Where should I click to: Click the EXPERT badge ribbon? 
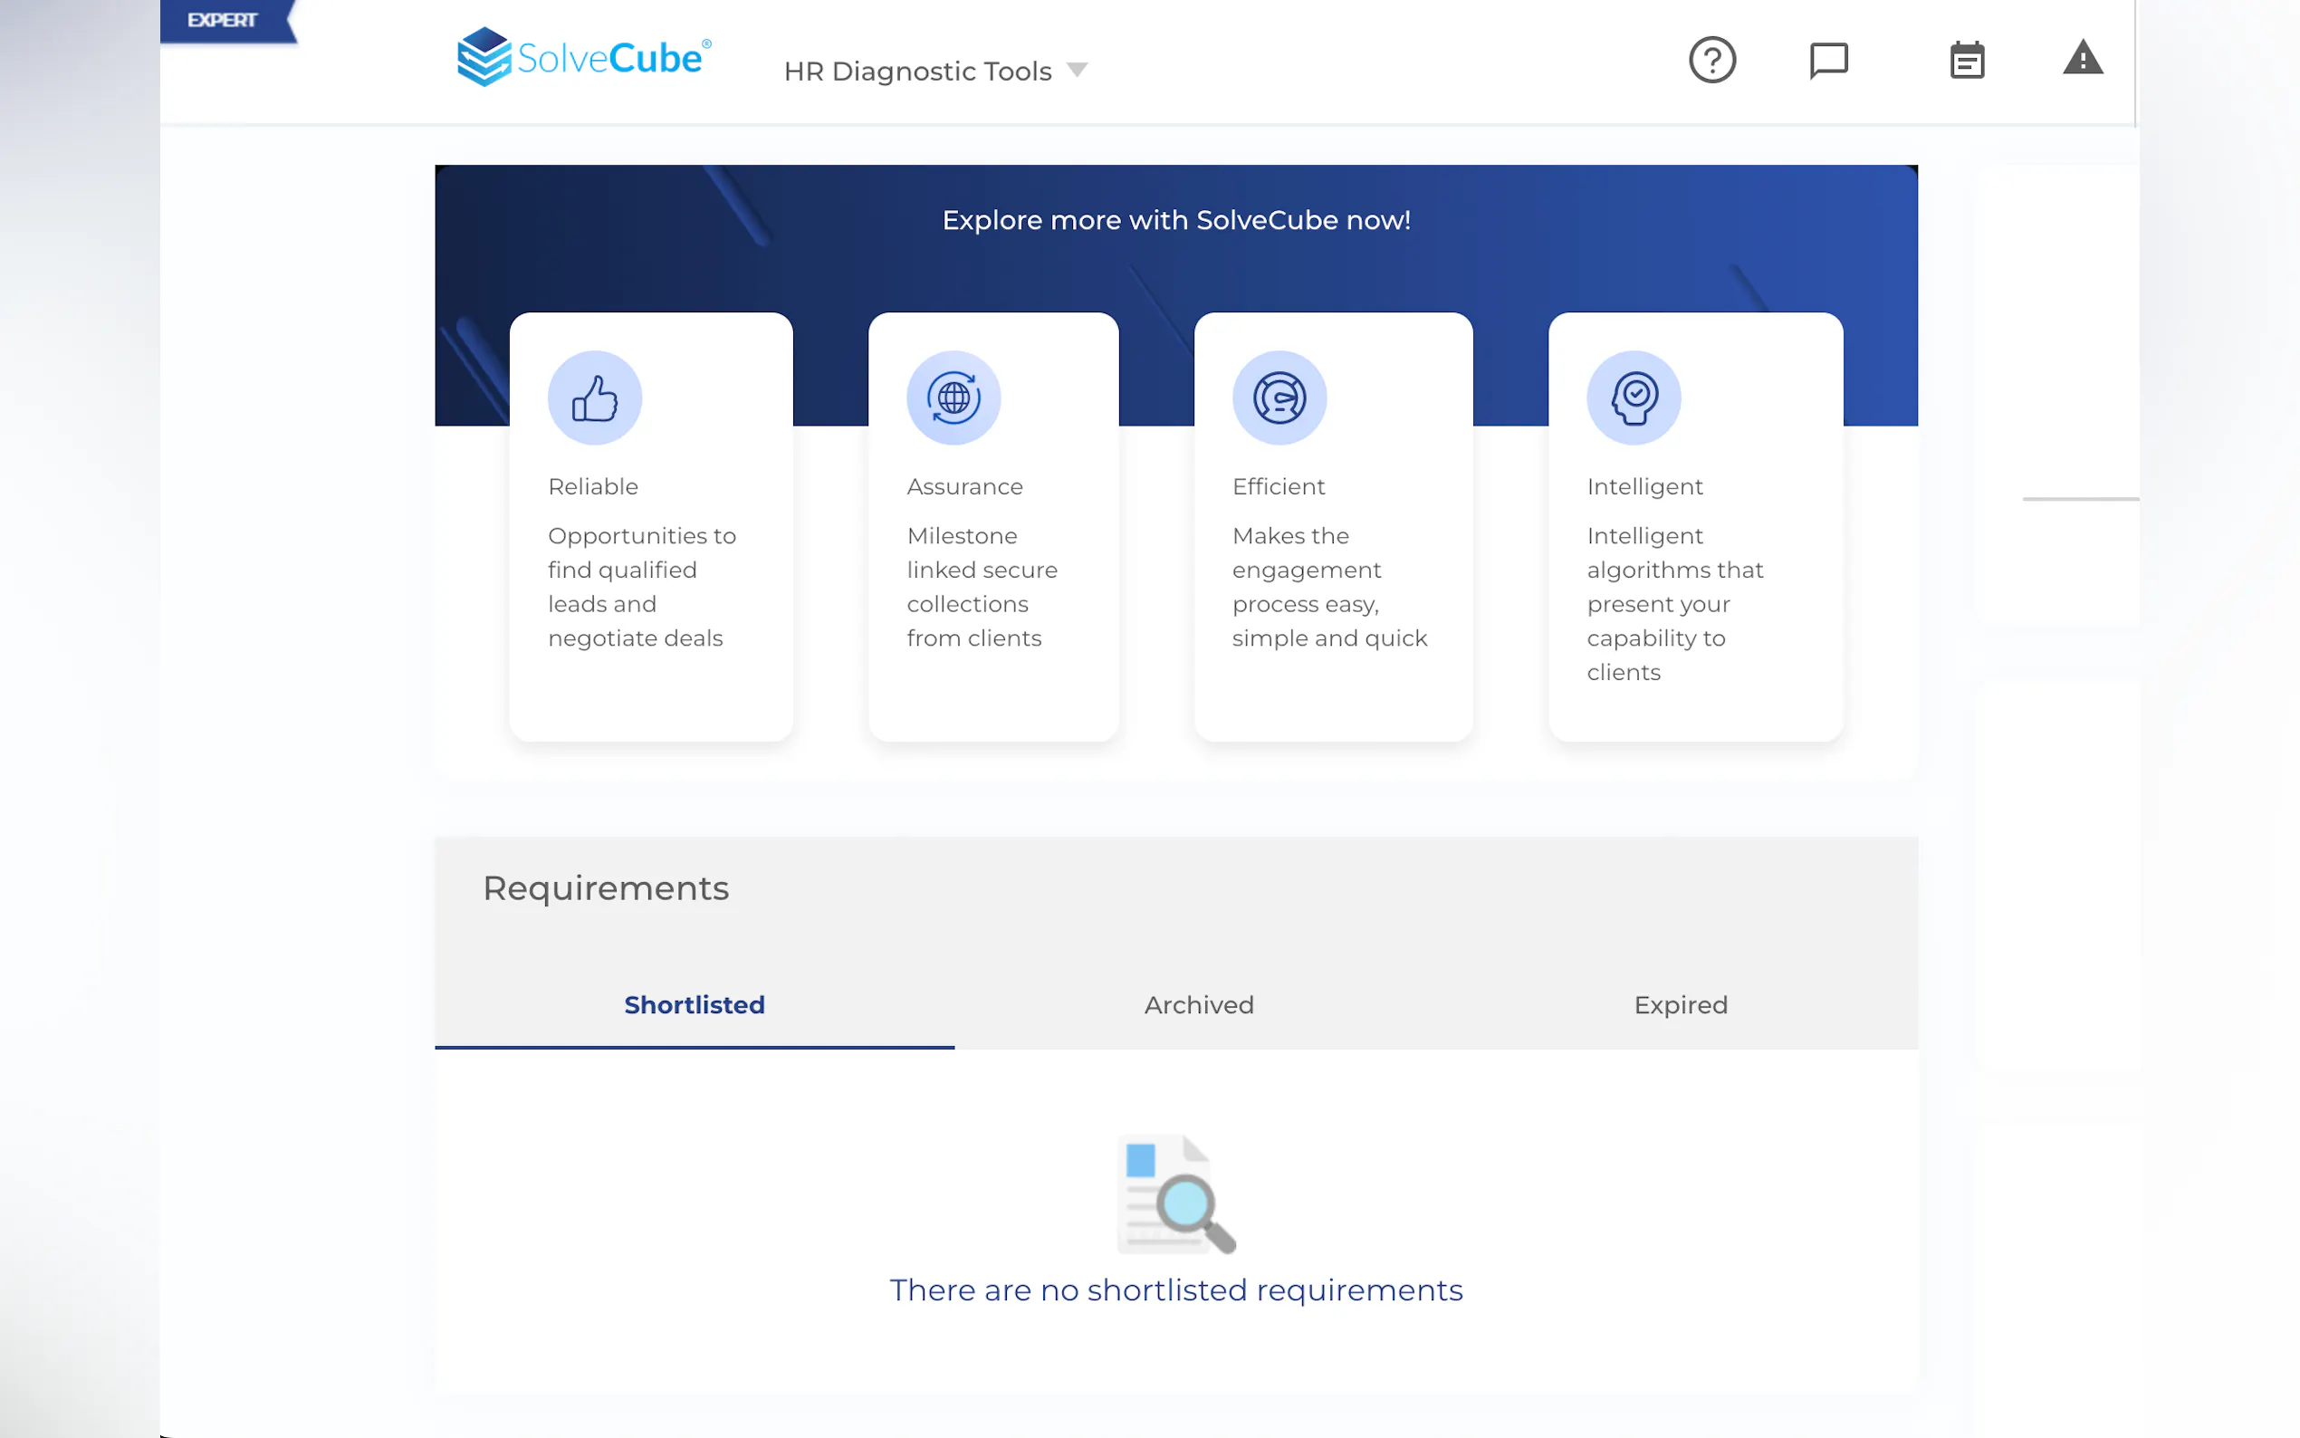[223, 20]
